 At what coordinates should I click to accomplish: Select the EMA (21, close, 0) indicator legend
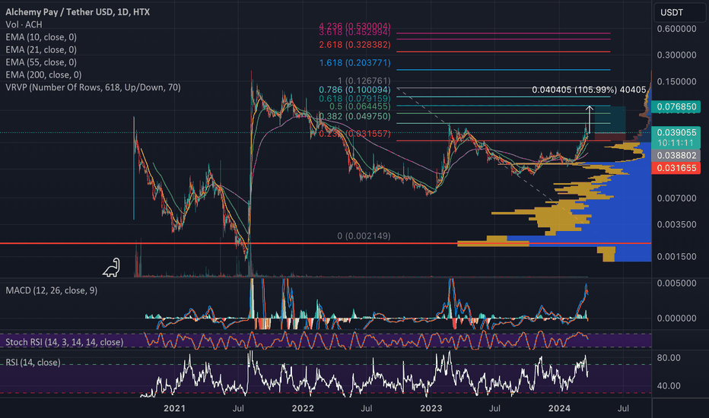(41, 49)
